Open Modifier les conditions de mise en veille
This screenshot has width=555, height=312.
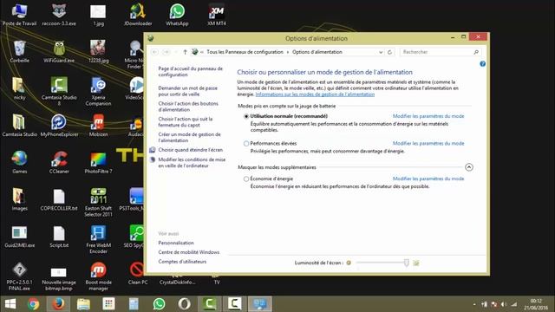(192, 163)
